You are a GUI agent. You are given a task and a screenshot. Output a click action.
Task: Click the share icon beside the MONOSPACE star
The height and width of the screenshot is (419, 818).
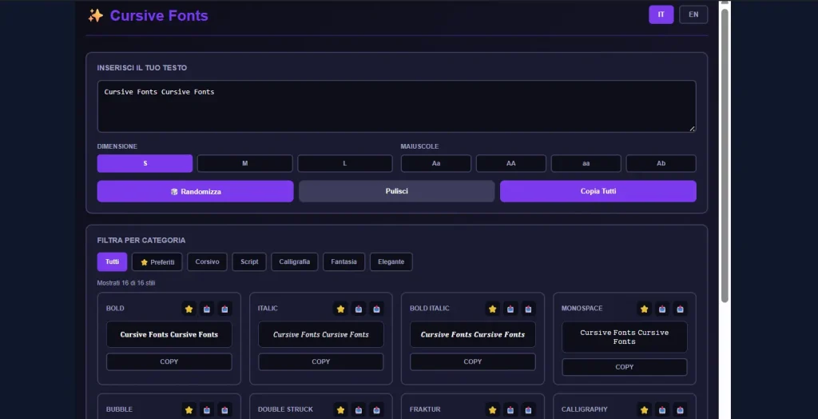662,309
